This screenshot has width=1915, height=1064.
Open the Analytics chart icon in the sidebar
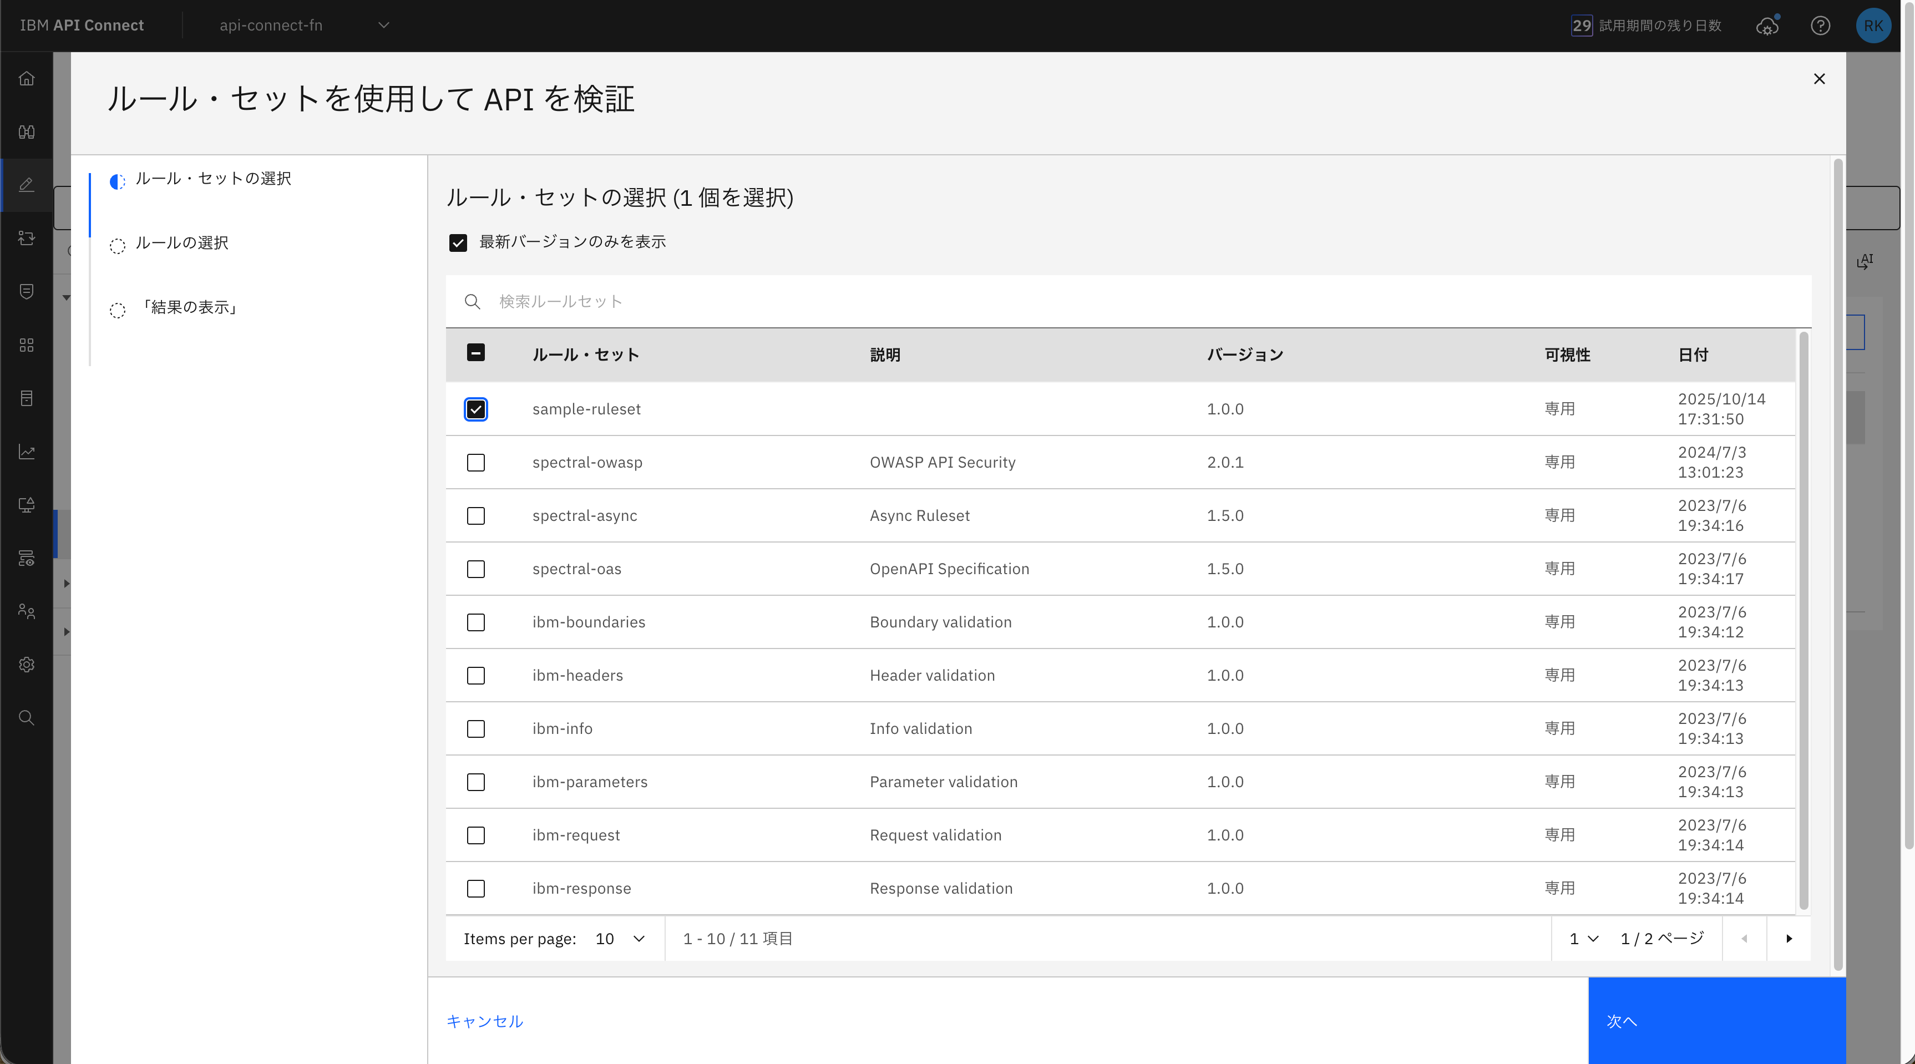tap(27, 452)
